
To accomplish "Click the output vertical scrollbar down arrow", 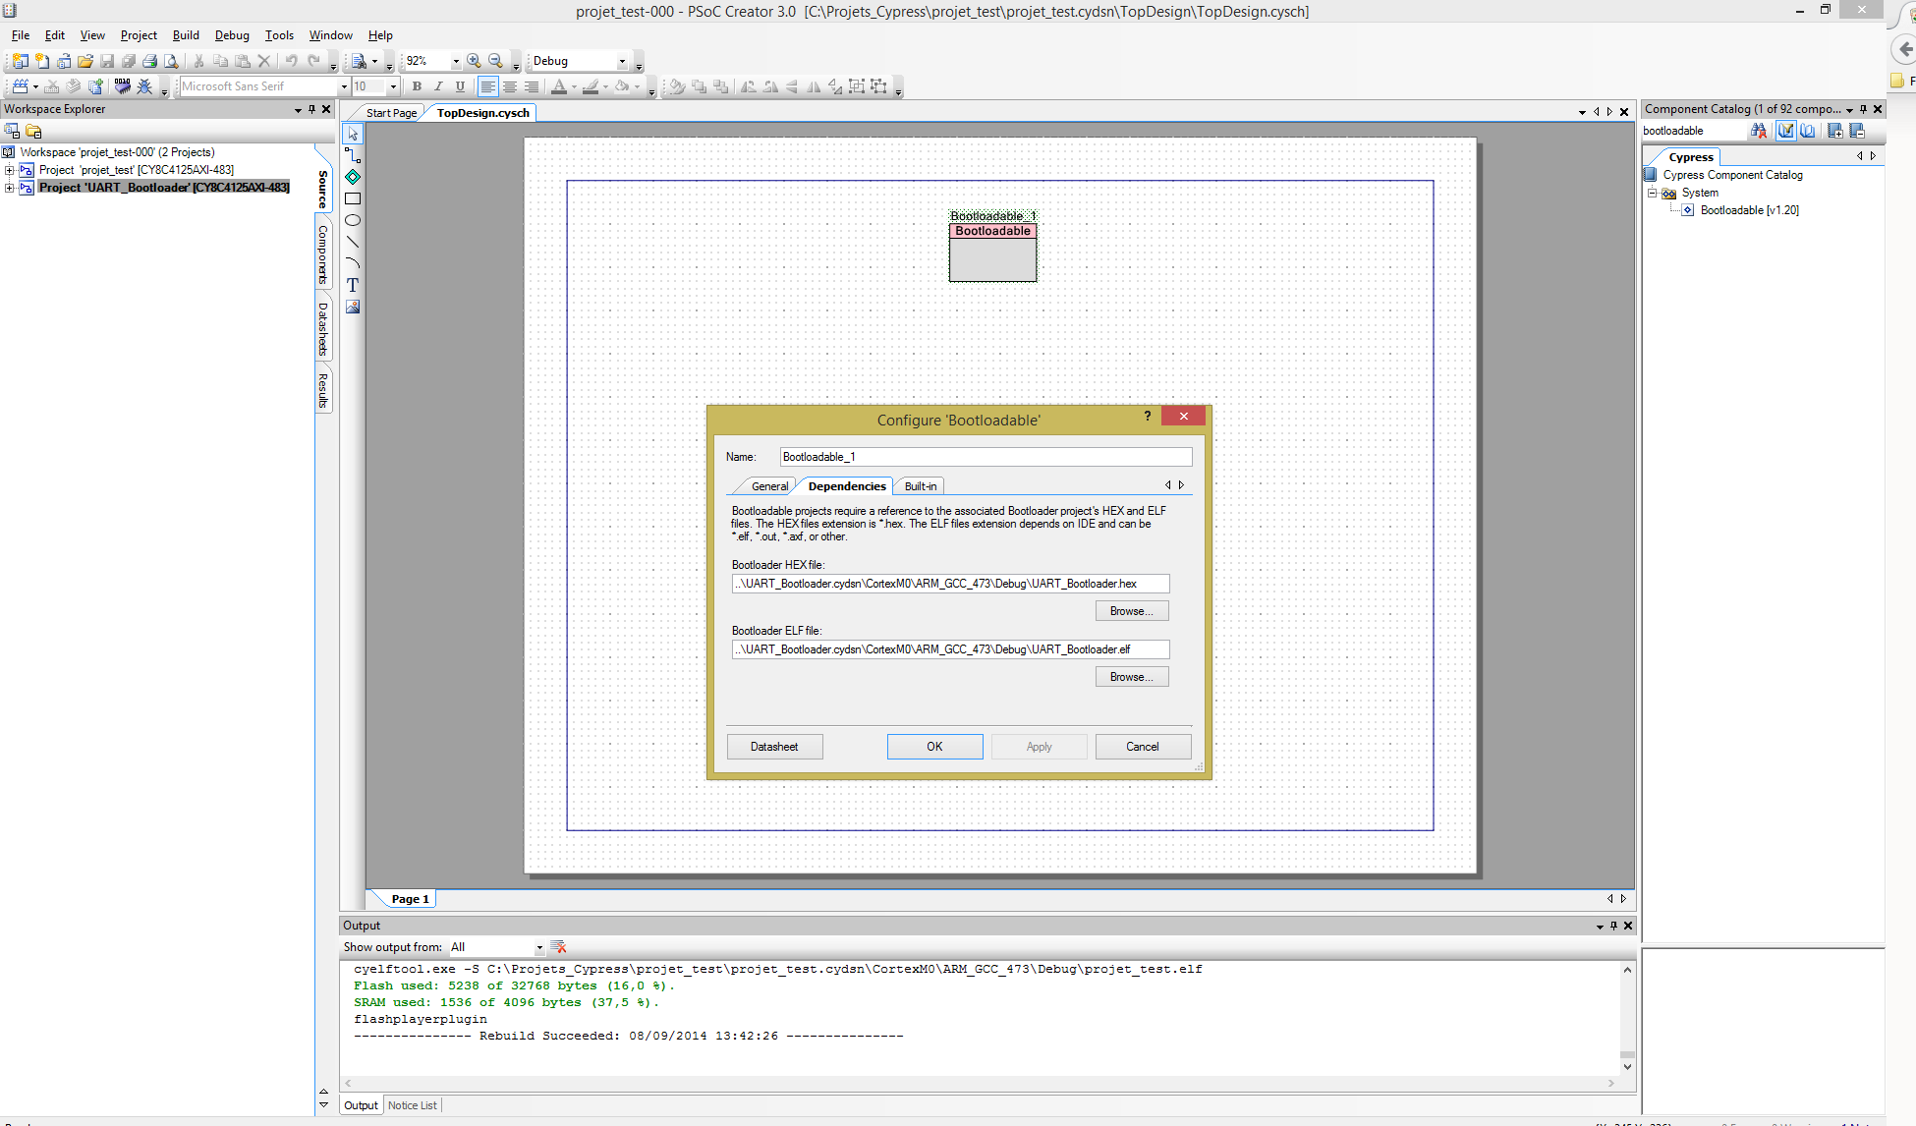I will pos(1627,1066).
